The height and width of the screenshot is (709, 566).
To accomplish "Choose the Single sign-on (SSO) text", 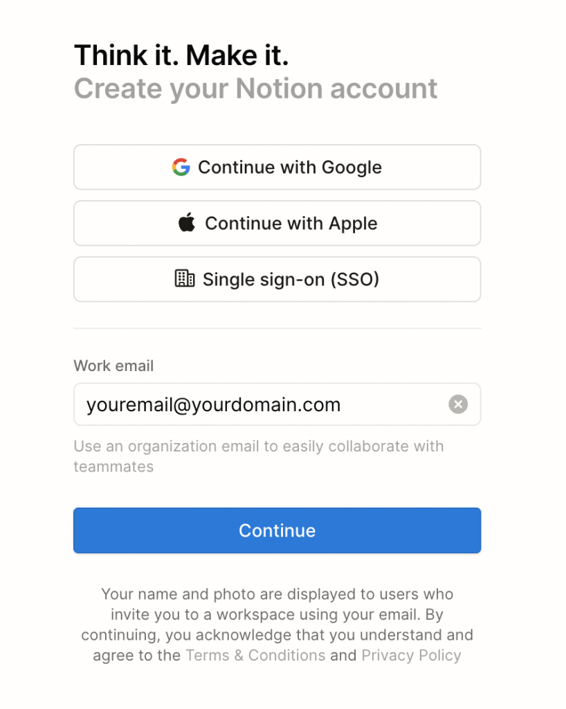I will click(291, 279).
